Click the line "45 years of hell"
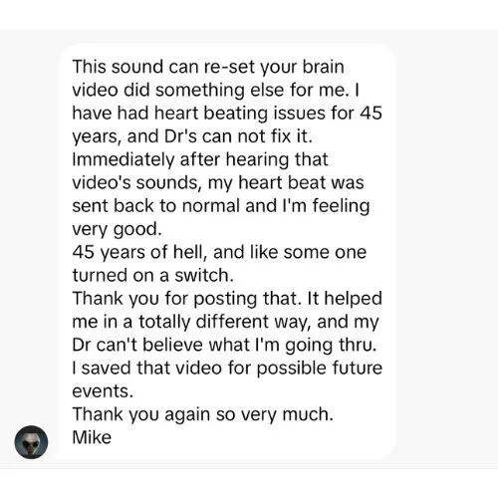The image size is (498, 498). click(x=219, y=252)
